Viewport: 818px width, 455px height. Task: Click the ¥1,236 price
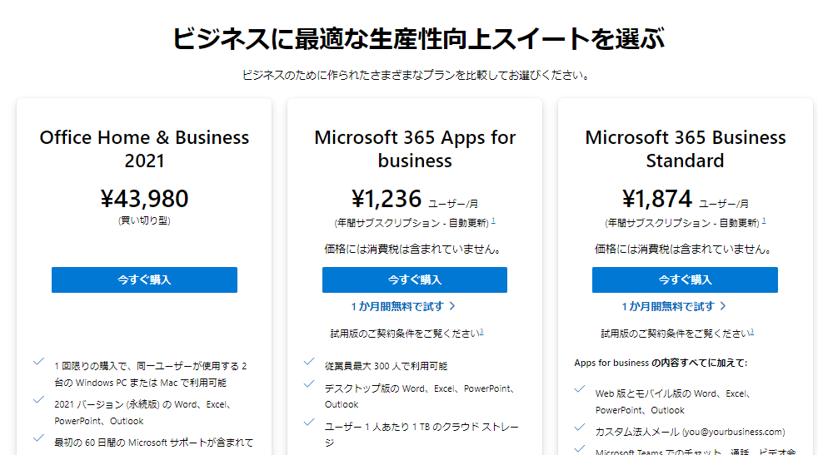point(387,199)
